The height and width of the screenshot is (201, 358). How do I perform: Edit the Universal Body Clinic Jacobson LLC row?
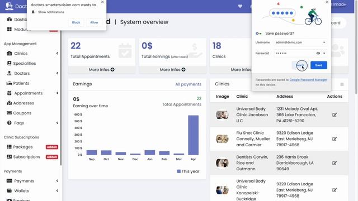pyautogui.click(x=335, y=115)
